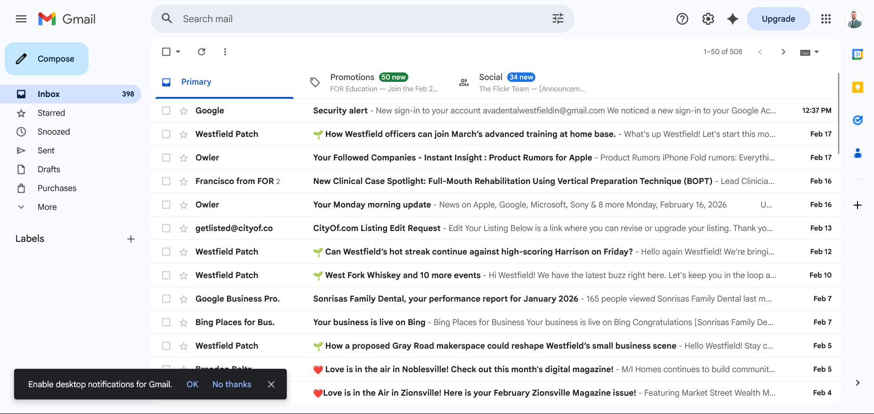
Task: Open Google Keep side panel icon
Action: coord(858,88)
